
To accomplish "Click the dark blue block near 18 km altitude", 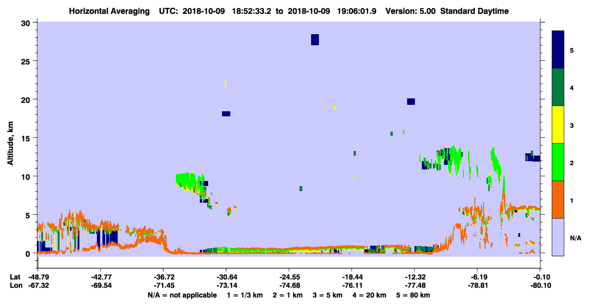I will click(226, 114).
